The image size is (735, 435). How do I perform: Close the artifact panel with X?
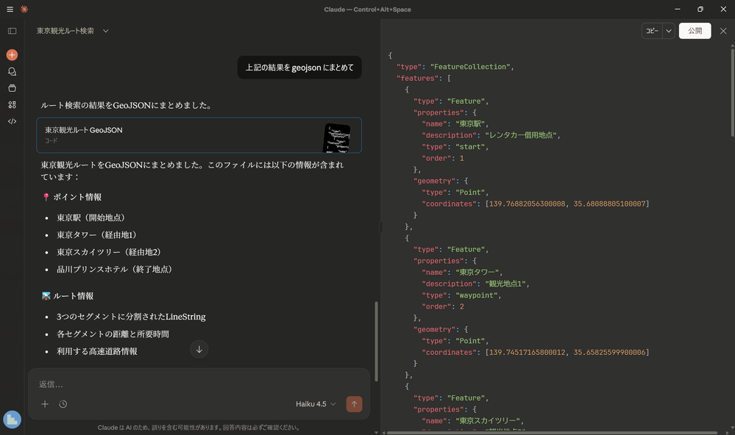point(723,31)
